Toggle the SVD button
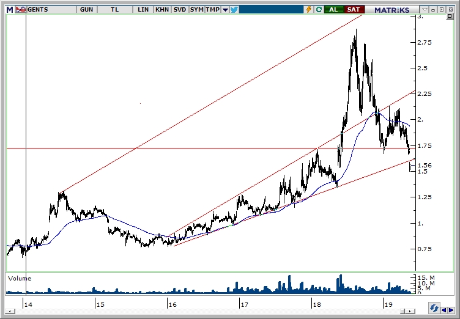 [180, 10]
